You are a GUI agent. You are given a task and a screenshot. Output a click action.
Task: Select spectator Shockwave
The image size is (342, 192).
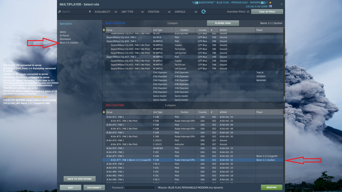coord(65,39)
